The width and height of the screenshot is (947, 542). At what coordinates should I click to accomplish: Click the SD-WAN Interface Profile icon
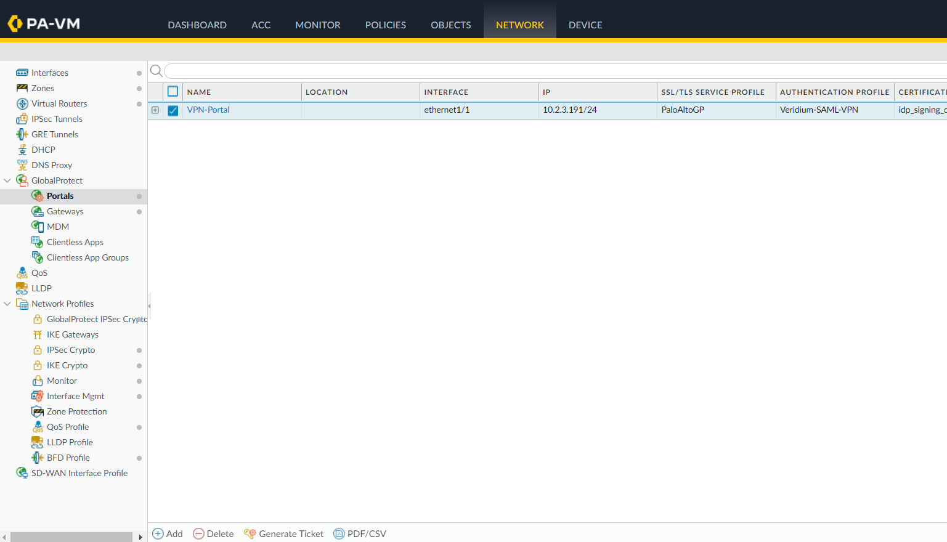(22, 473)
